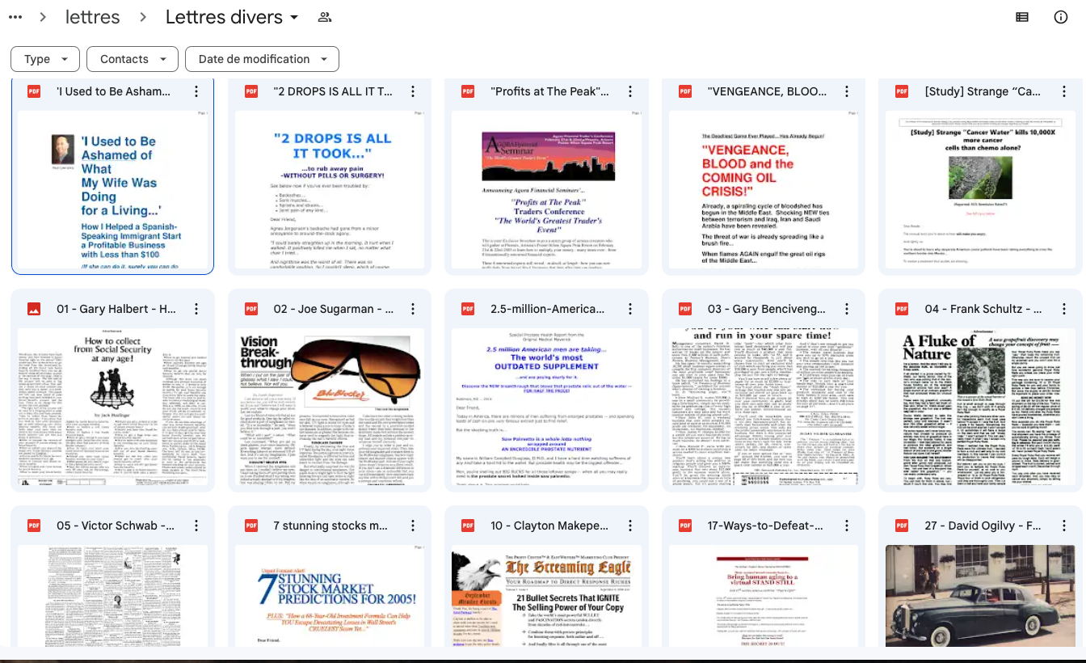
Task: Open the Date de modification filter
Action: point(262,59)
